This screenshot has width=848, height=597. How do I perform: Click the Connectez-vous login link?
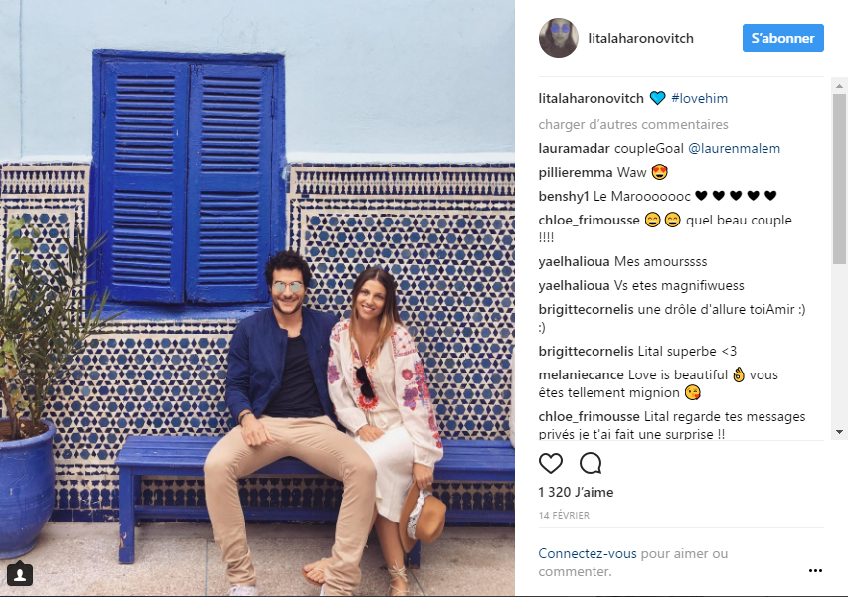(x=588, y=553)
